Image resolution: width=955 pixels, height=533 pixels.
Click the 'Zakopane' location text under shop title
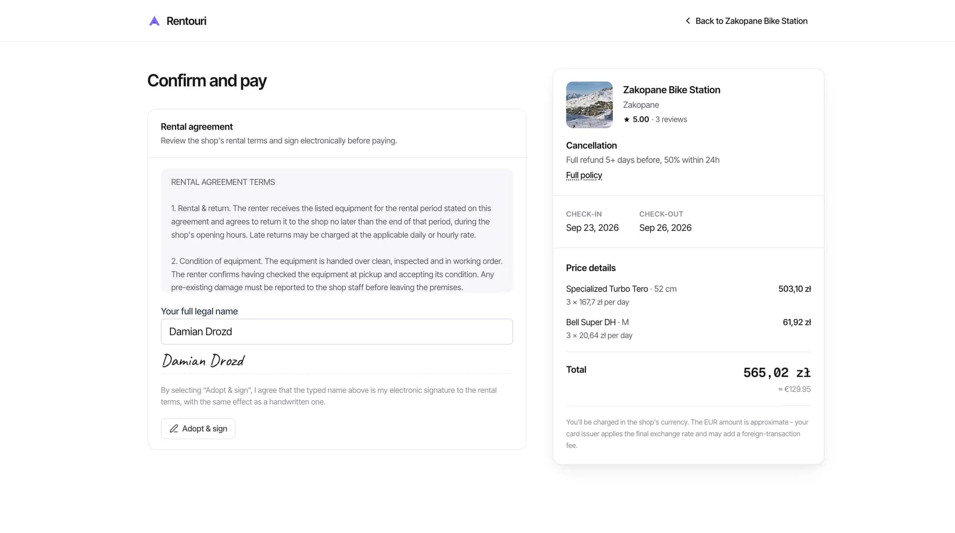(x=641, y=105)
